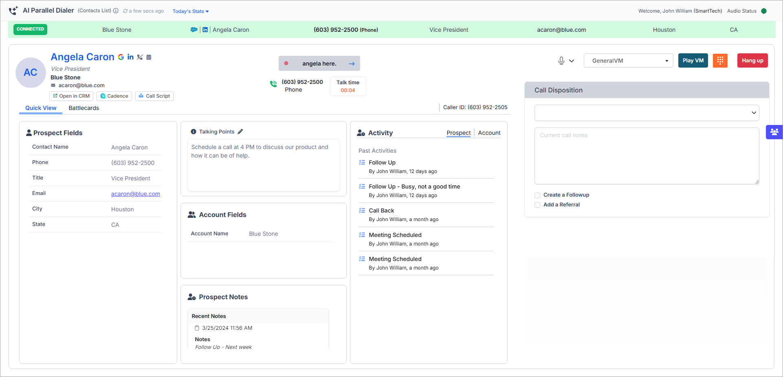Open the microphone options chevron
The image size is (783, 377).
[x=572, y=61]
